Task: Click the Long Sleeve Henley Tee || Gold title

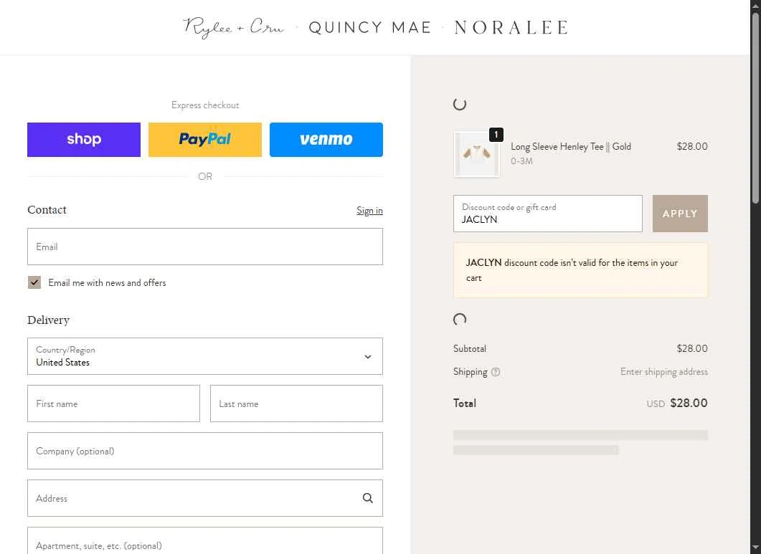Action: coord(571,146)
